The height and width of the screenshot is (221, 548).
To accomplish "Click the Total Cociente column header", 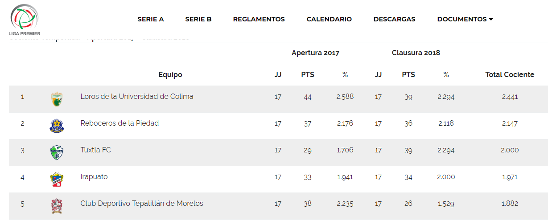I will tap(510, 75).
